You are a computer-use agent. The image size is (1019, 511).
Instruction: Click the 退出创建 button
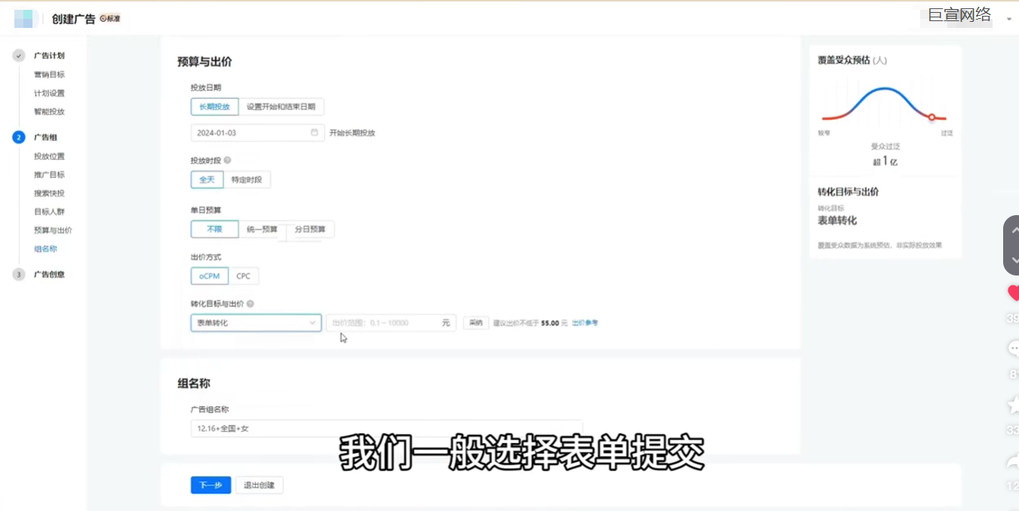click(259, 485)
